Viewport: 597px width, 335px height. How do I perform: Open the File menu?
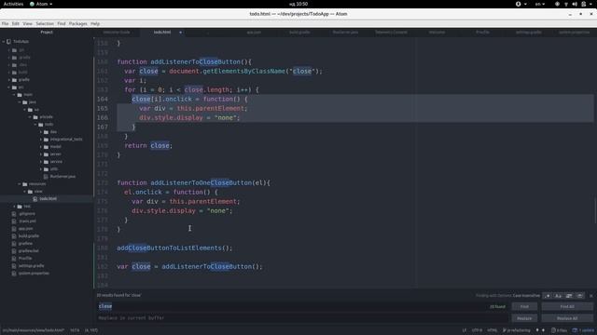pos(5,23)
